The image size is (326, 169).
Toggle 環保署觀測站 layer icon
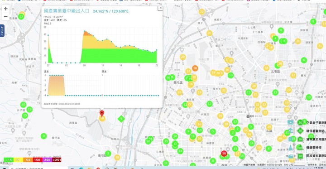tap(300, 131)
